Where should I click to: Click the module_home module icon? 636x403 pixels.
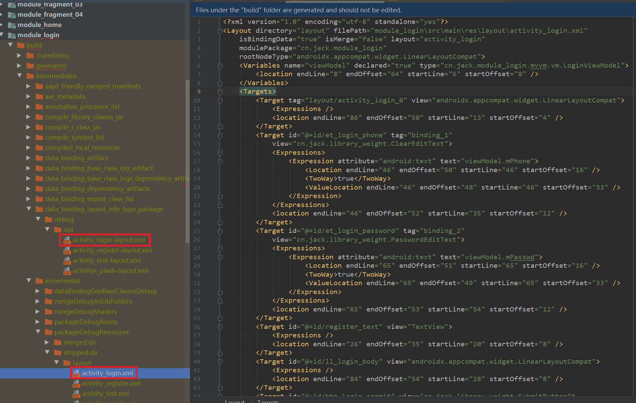point(12,25)
